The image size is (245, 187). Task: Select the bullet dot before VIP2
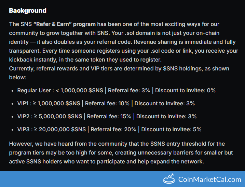[x=12, y=117]
